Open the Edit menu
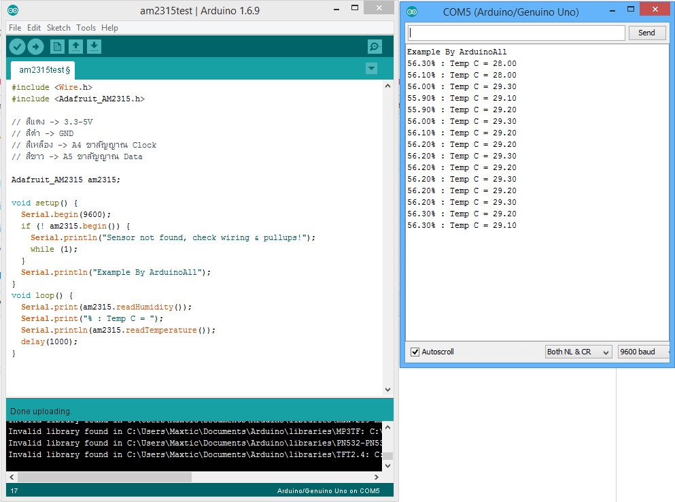 click(x=34, y=28)
